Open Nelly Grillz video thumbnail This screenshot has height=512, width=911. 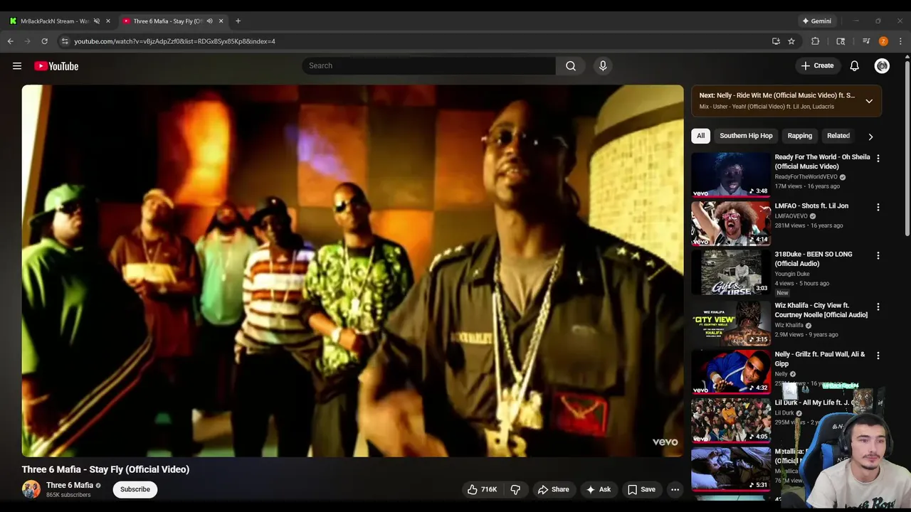(731, 371)
